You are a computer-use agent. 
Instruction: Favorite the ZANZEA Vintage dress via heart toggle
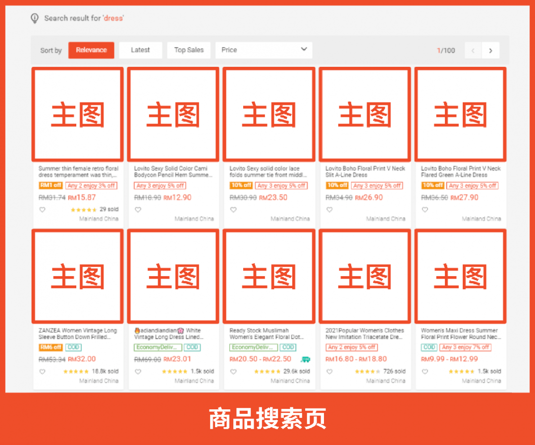tap(42, 372)
